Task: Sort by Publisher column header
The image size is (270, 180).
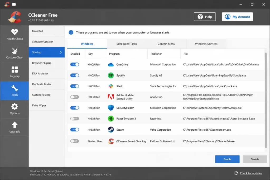Action: pos(164,54)
